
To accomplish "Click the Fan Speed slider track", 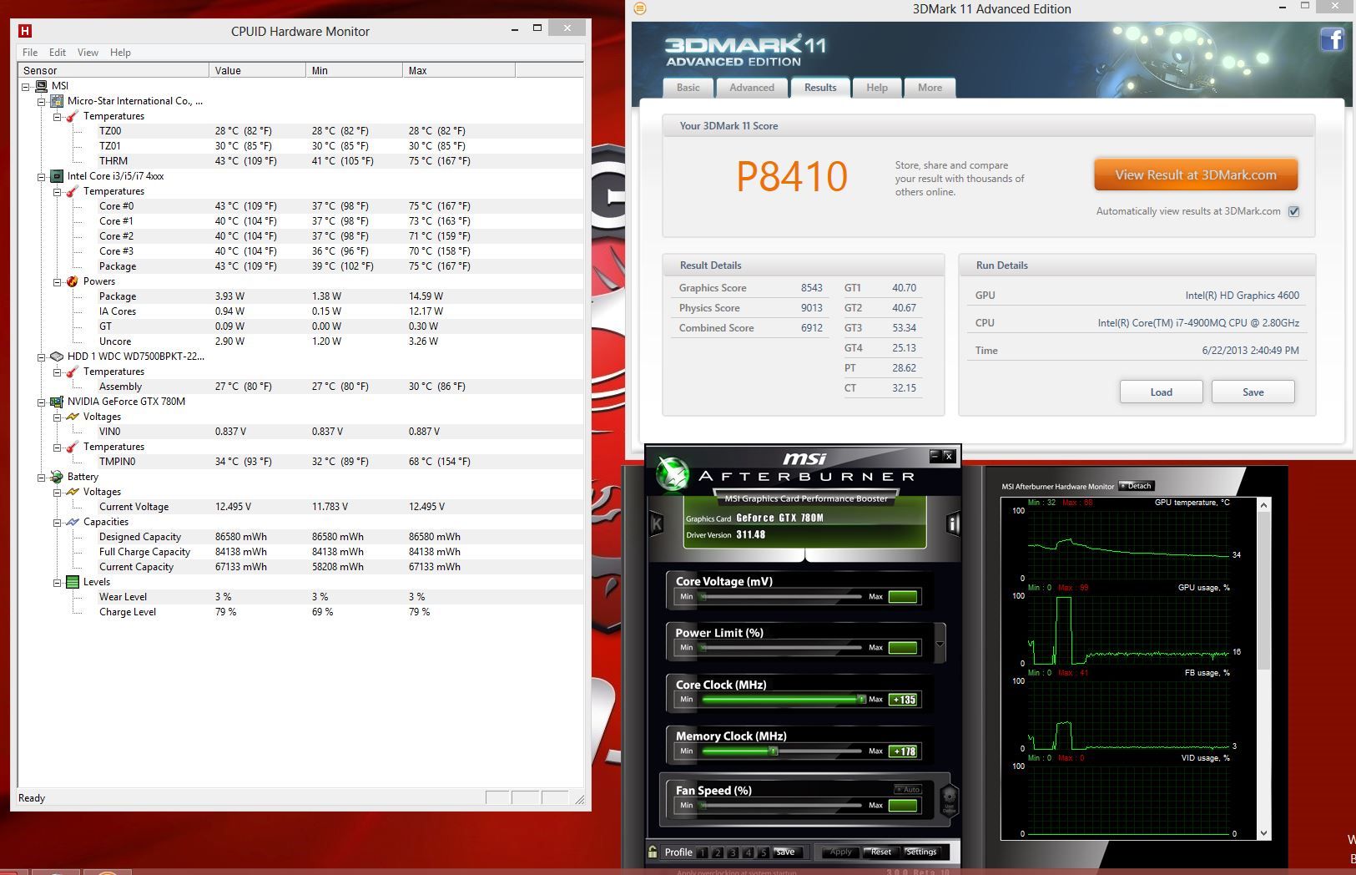I will click(x=781, y=806).
